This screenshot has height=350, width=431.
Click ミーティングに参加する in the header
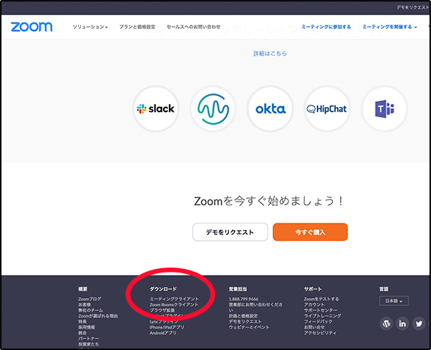[x=326, y=27]
